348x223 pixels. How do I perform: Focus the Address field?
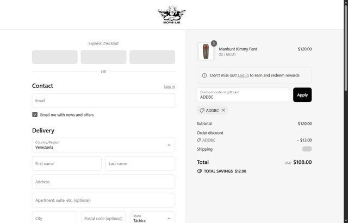[104, 182]
